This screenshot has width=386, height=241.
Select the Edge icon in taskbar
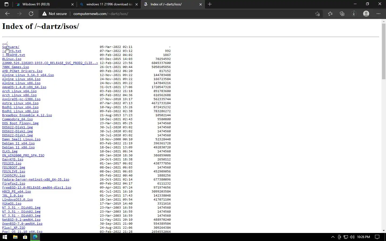[x=35, y=237]
